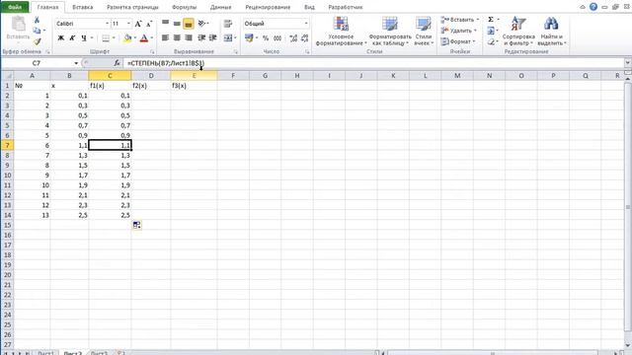The width and height of the screenshot is (632, 355).
Task: Merge and center cells icon
Action: coord(228,37)
